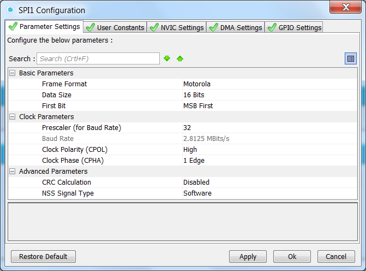Collapse the Advanced Parameters section
Screen dimensions: 366x271
12,172
